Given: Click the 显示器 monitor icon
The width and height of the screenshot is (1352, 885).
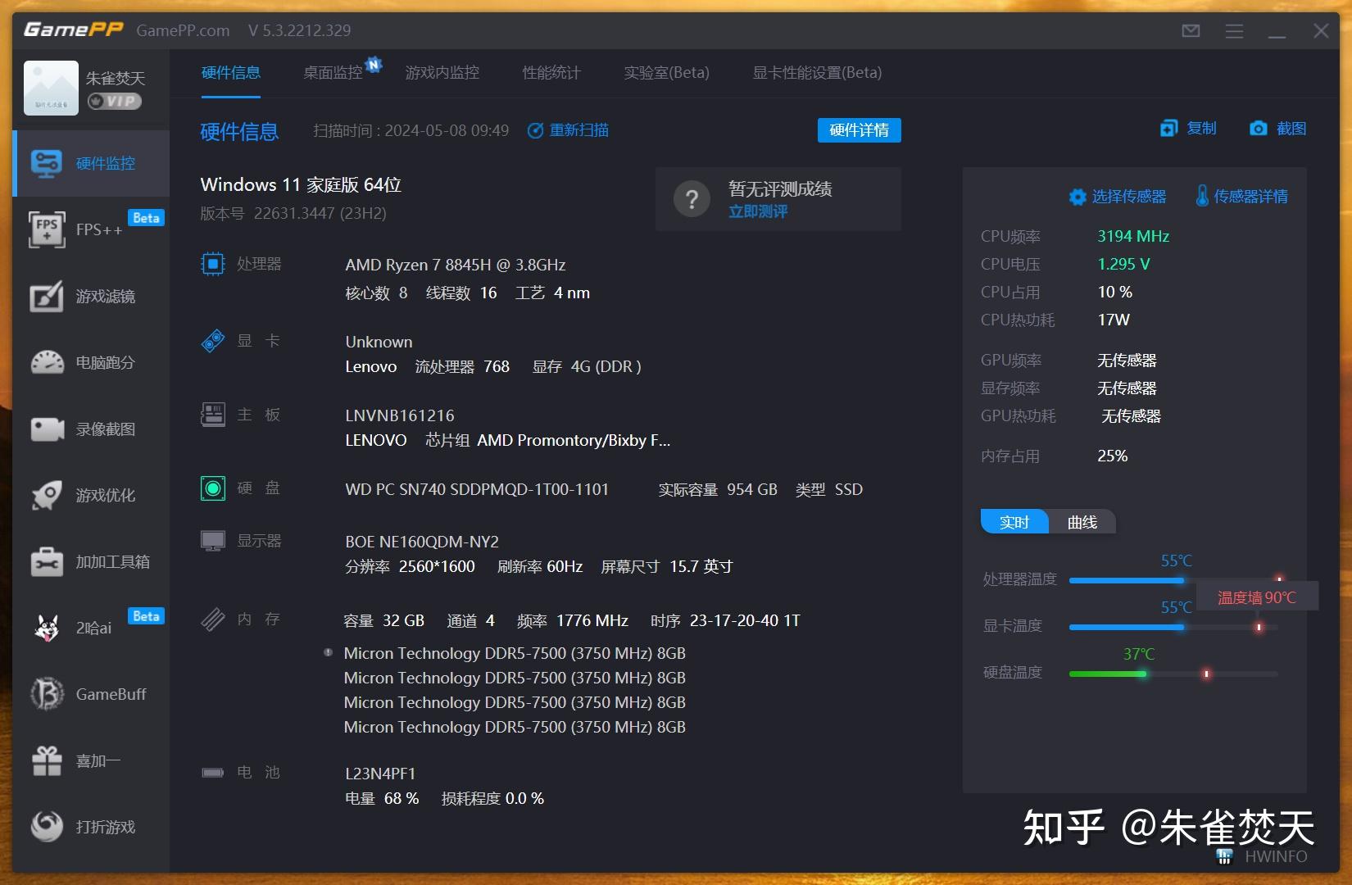Looking at the screenshot, I should coord(212,541).
